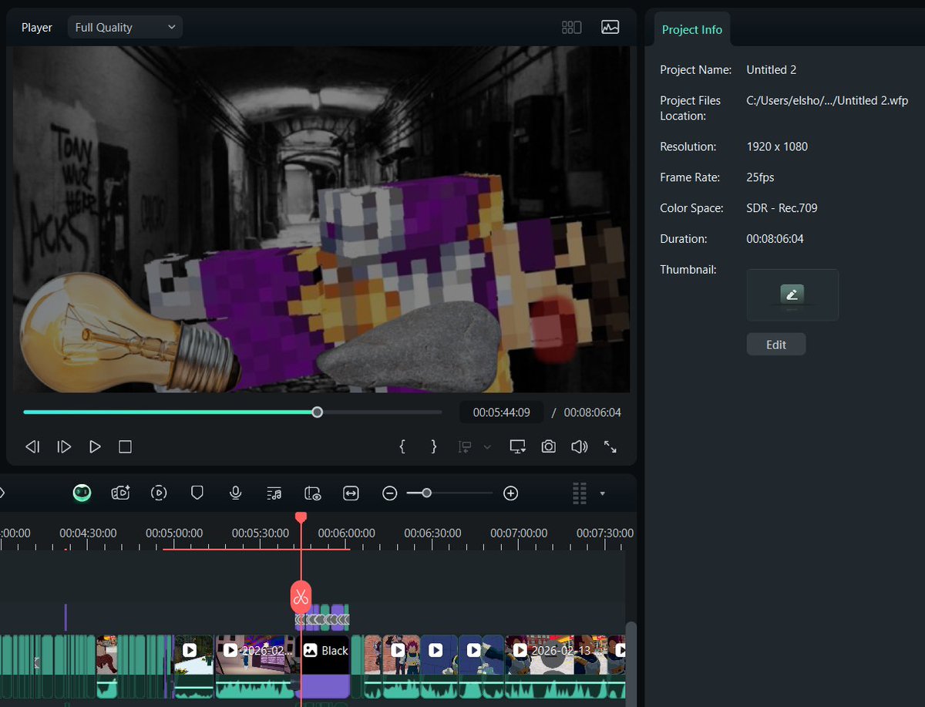Click the project thumbnail preview image
The width and height of the screenshot is (925, 707).
coord(792,295)
